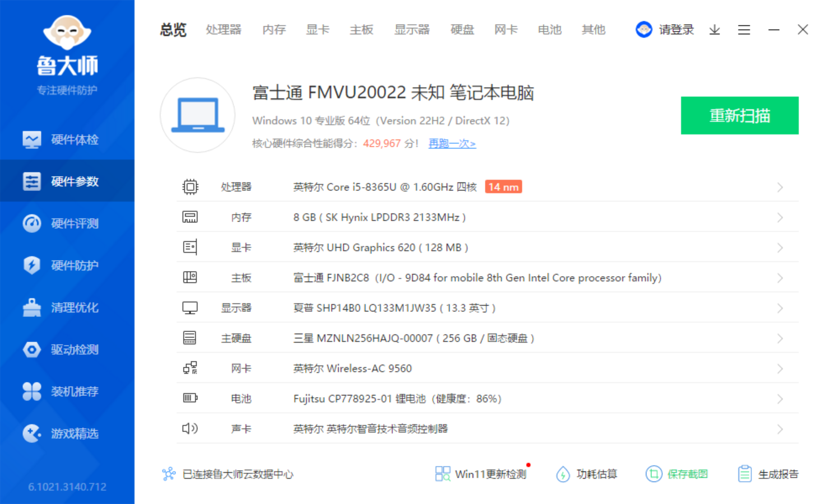
Task: Switch to the 显卡 tab
Action: point(318,30)
